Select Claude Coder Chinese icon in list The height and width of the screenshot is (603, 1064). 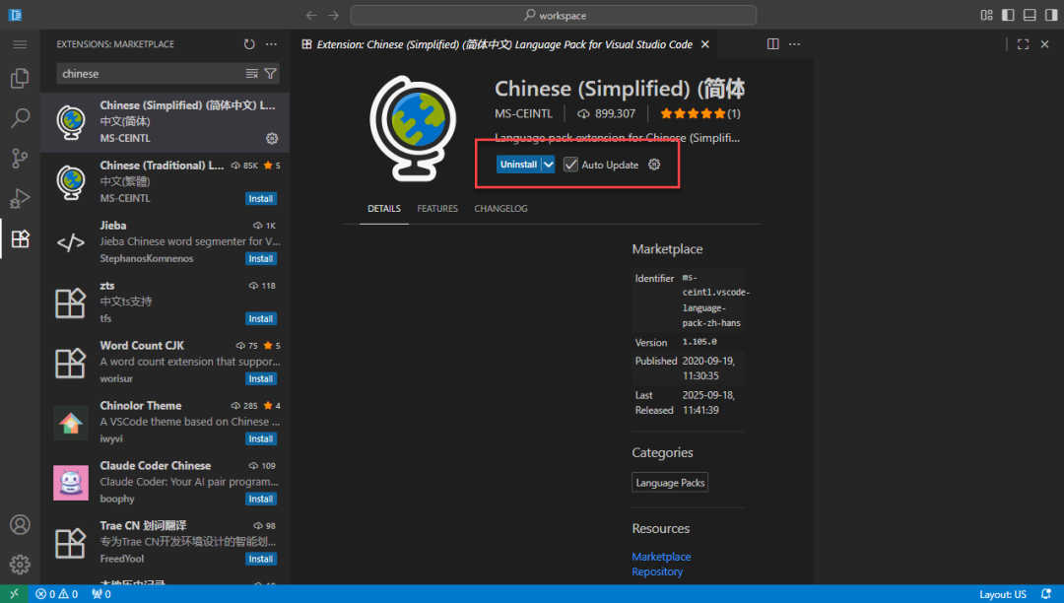(71, 483)
